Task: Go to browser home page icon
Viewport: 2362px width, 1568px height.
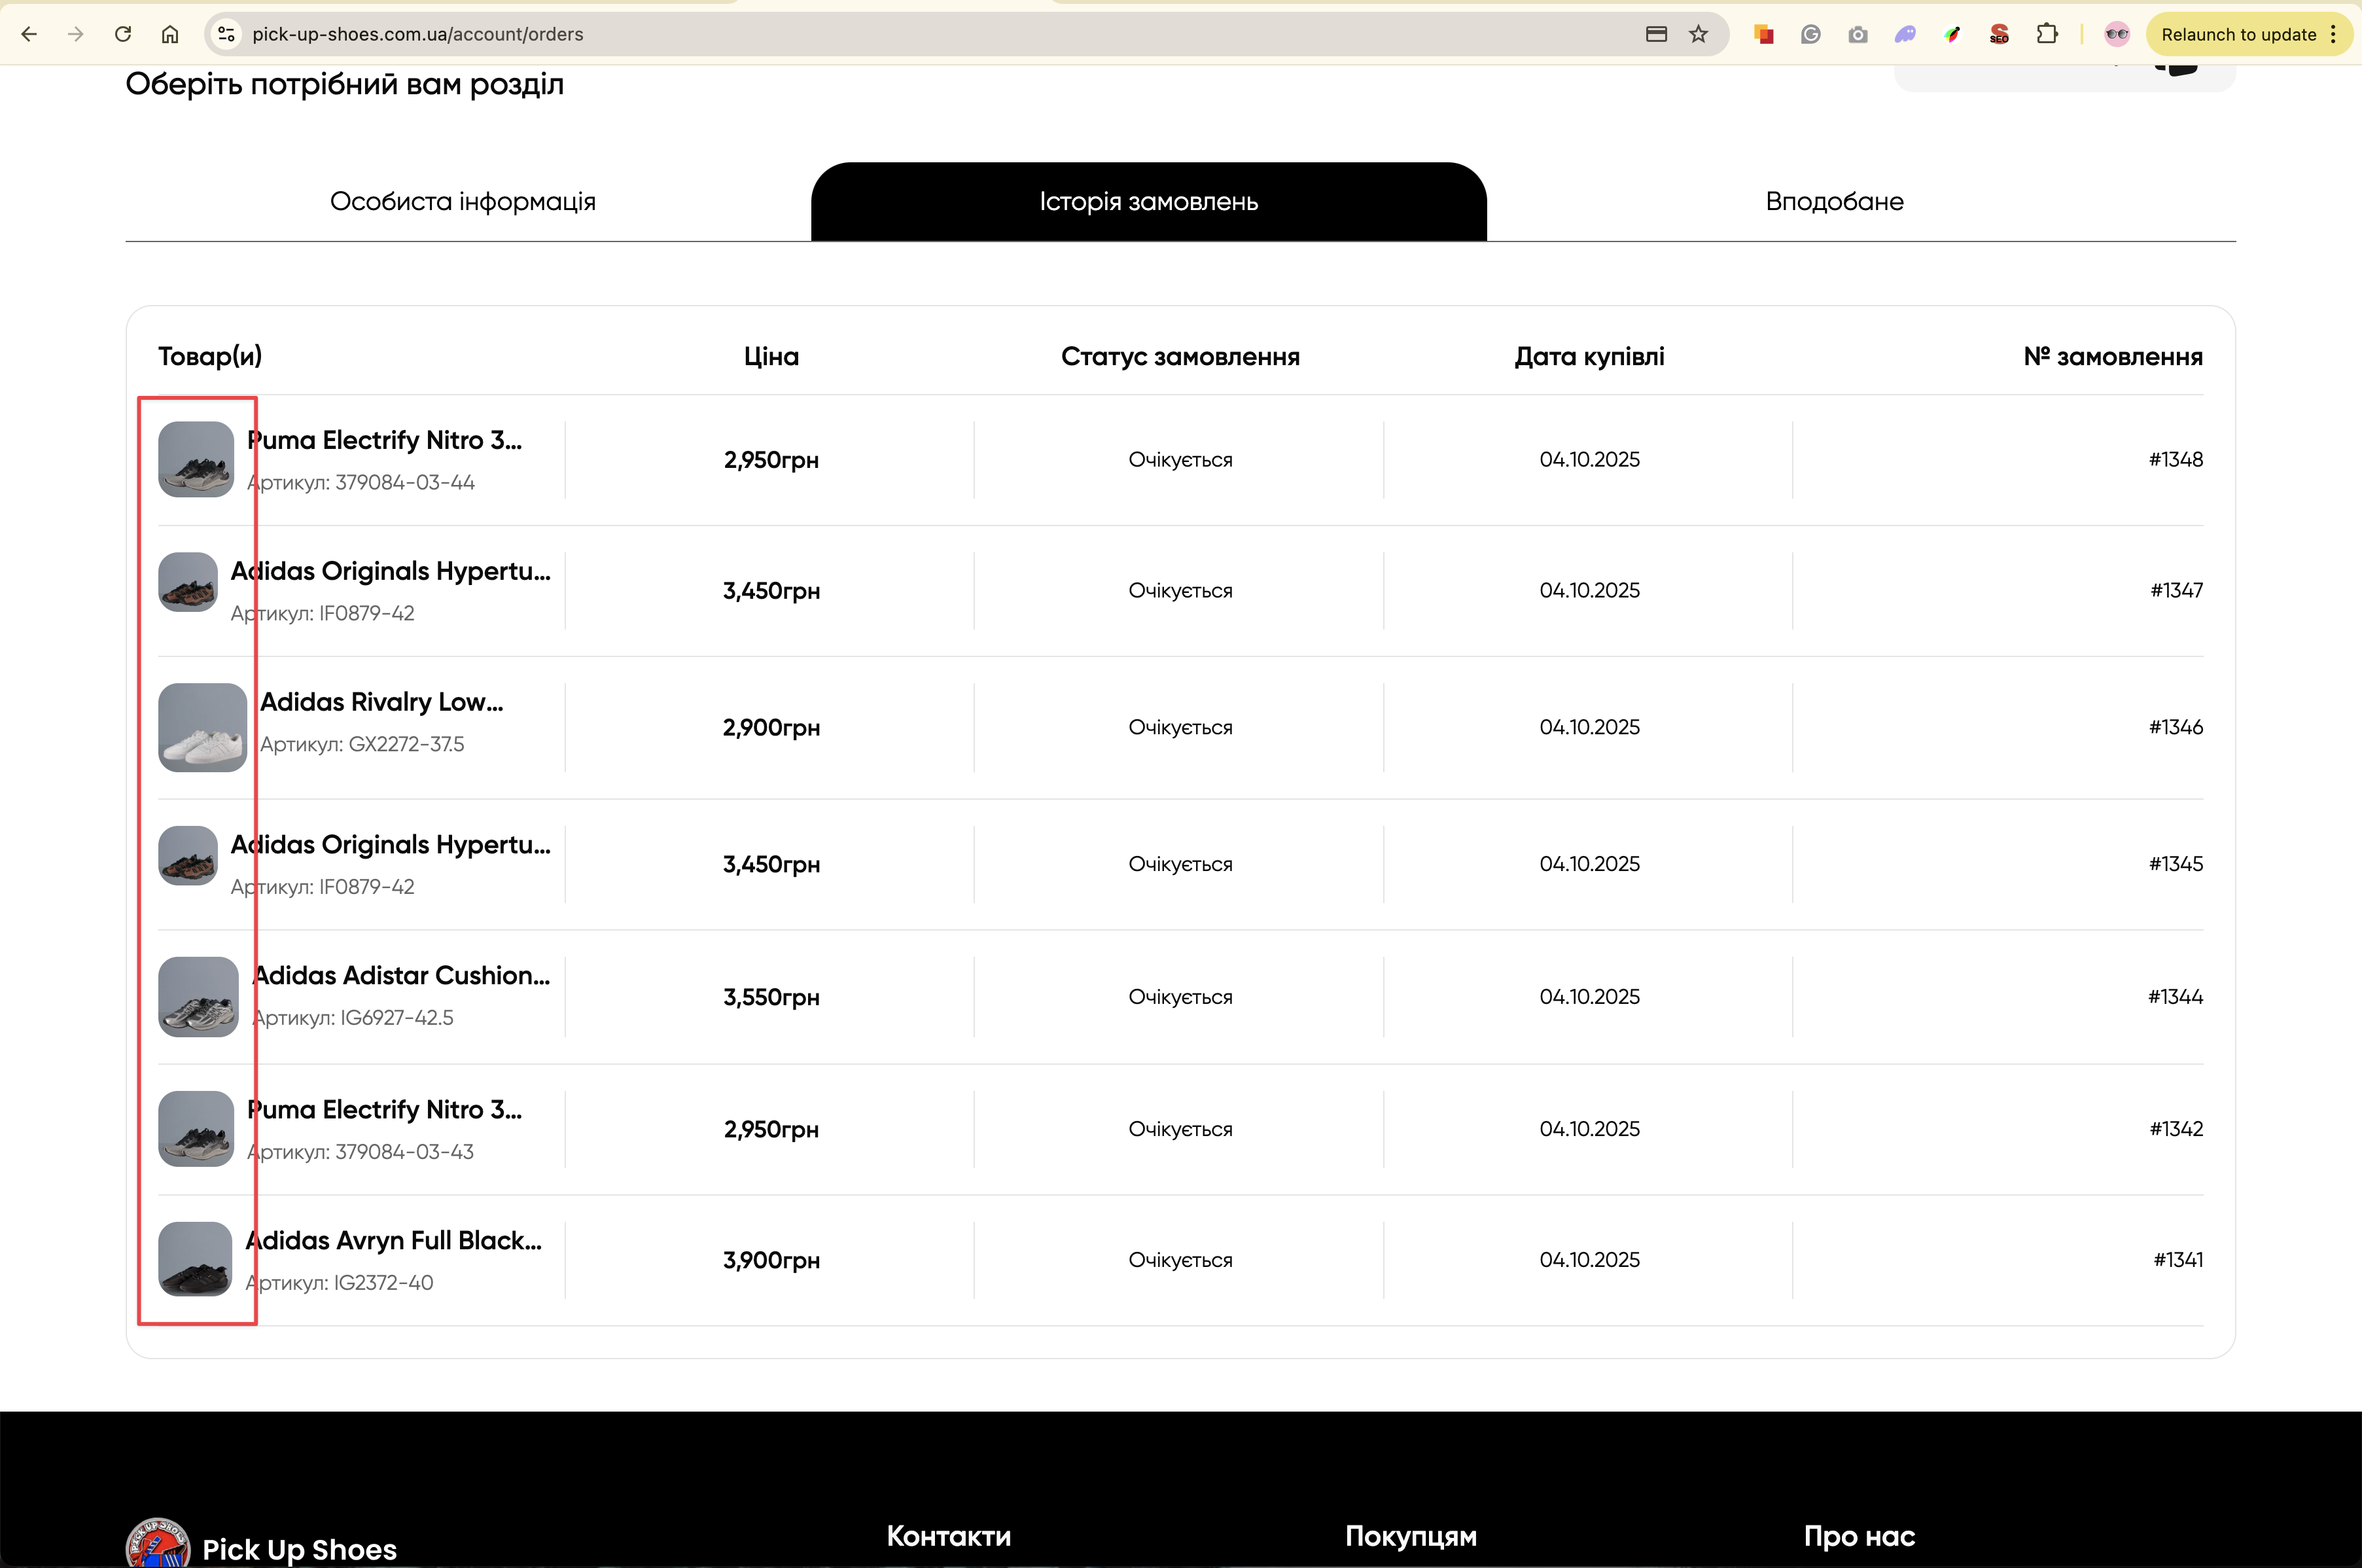Action: (x=170, y=34)
